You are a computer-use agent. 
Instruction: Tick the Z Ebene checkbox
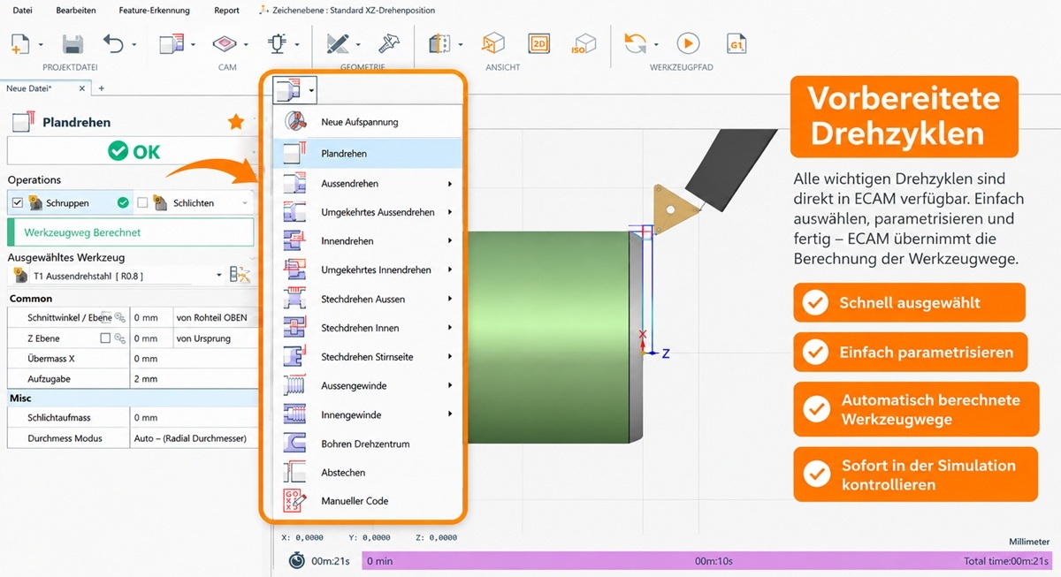(x=105, y=338)
